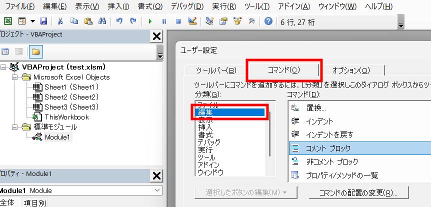
Task: Click the Paste clipboard icon
Action: click(88, 21)
